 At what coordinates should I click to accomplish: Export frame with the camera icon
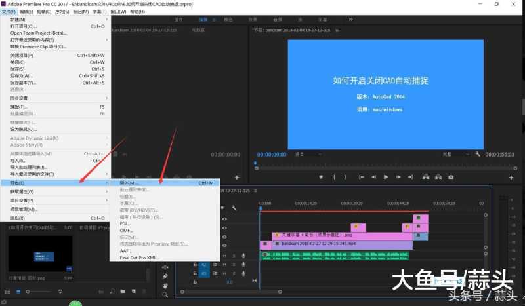[451, 177]
